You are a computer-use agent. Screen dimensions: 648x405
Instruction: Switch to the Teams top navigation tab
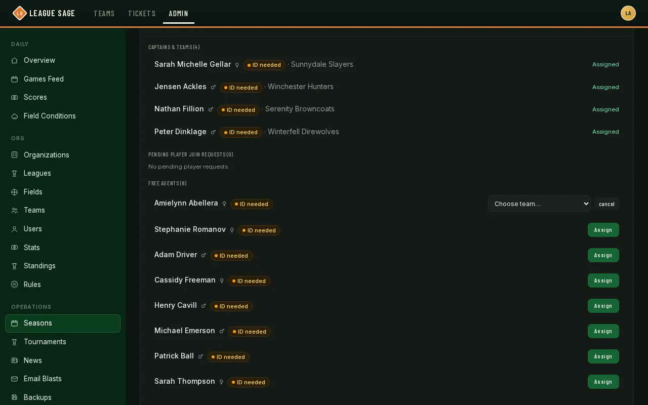(x=104, y=14)
